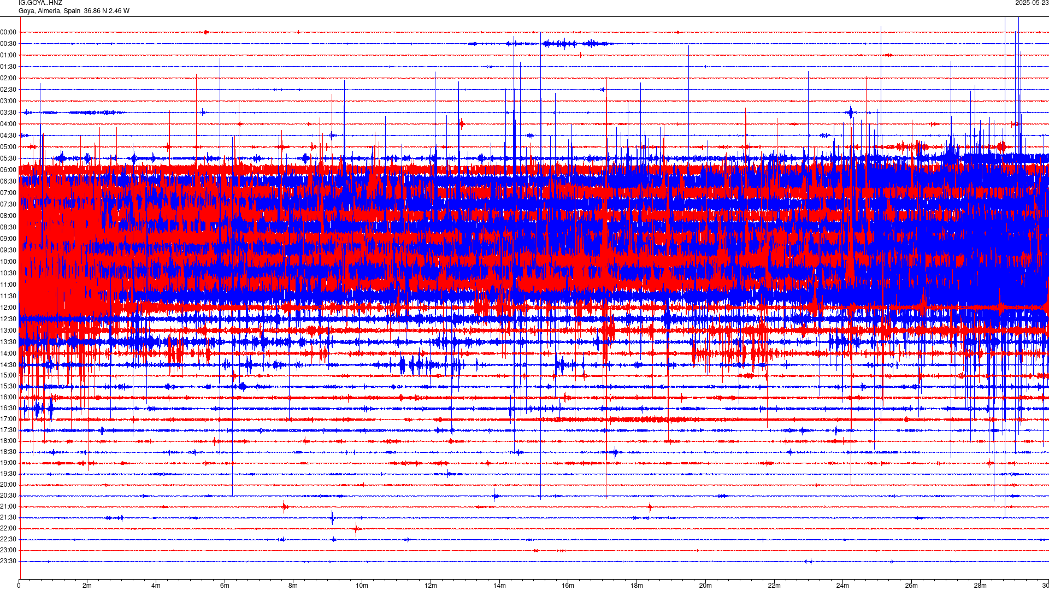This screenshot has height=590, width=1049.
Task: Pick the 18m axis tick label
Action: (x=637, y=586)
